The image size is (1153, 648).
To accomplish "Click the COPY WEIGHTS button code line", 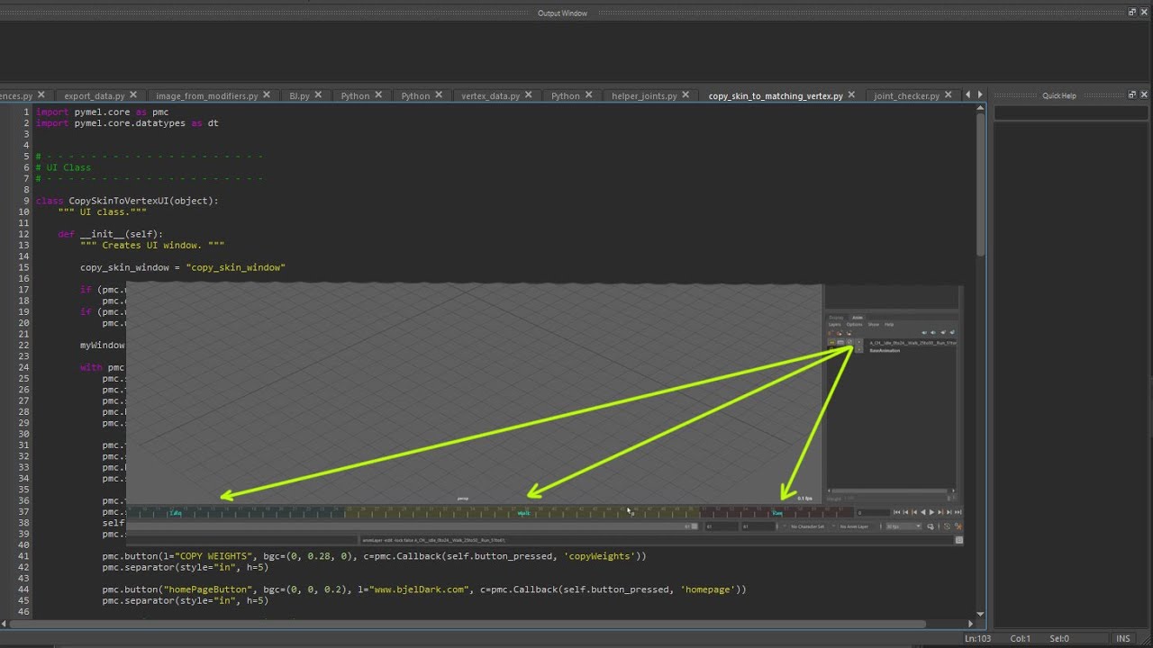I will pos(374,556).
